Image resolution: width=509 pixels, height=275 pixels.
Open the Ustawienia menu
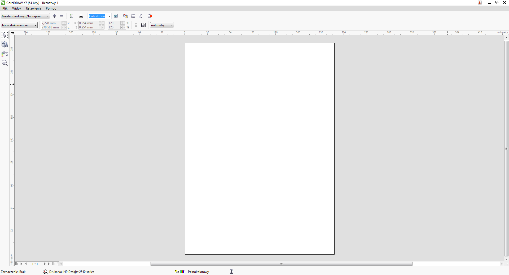(x=33, y=8)
